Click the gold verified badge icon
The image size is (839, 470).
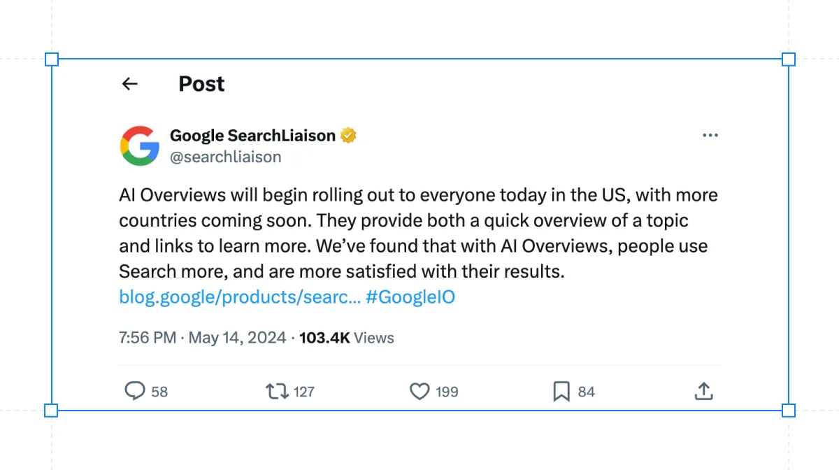pyautogui.click(x=348, y=136)
